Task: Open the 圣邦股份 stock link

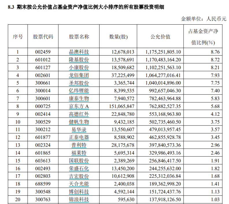Action: (79, 83)
